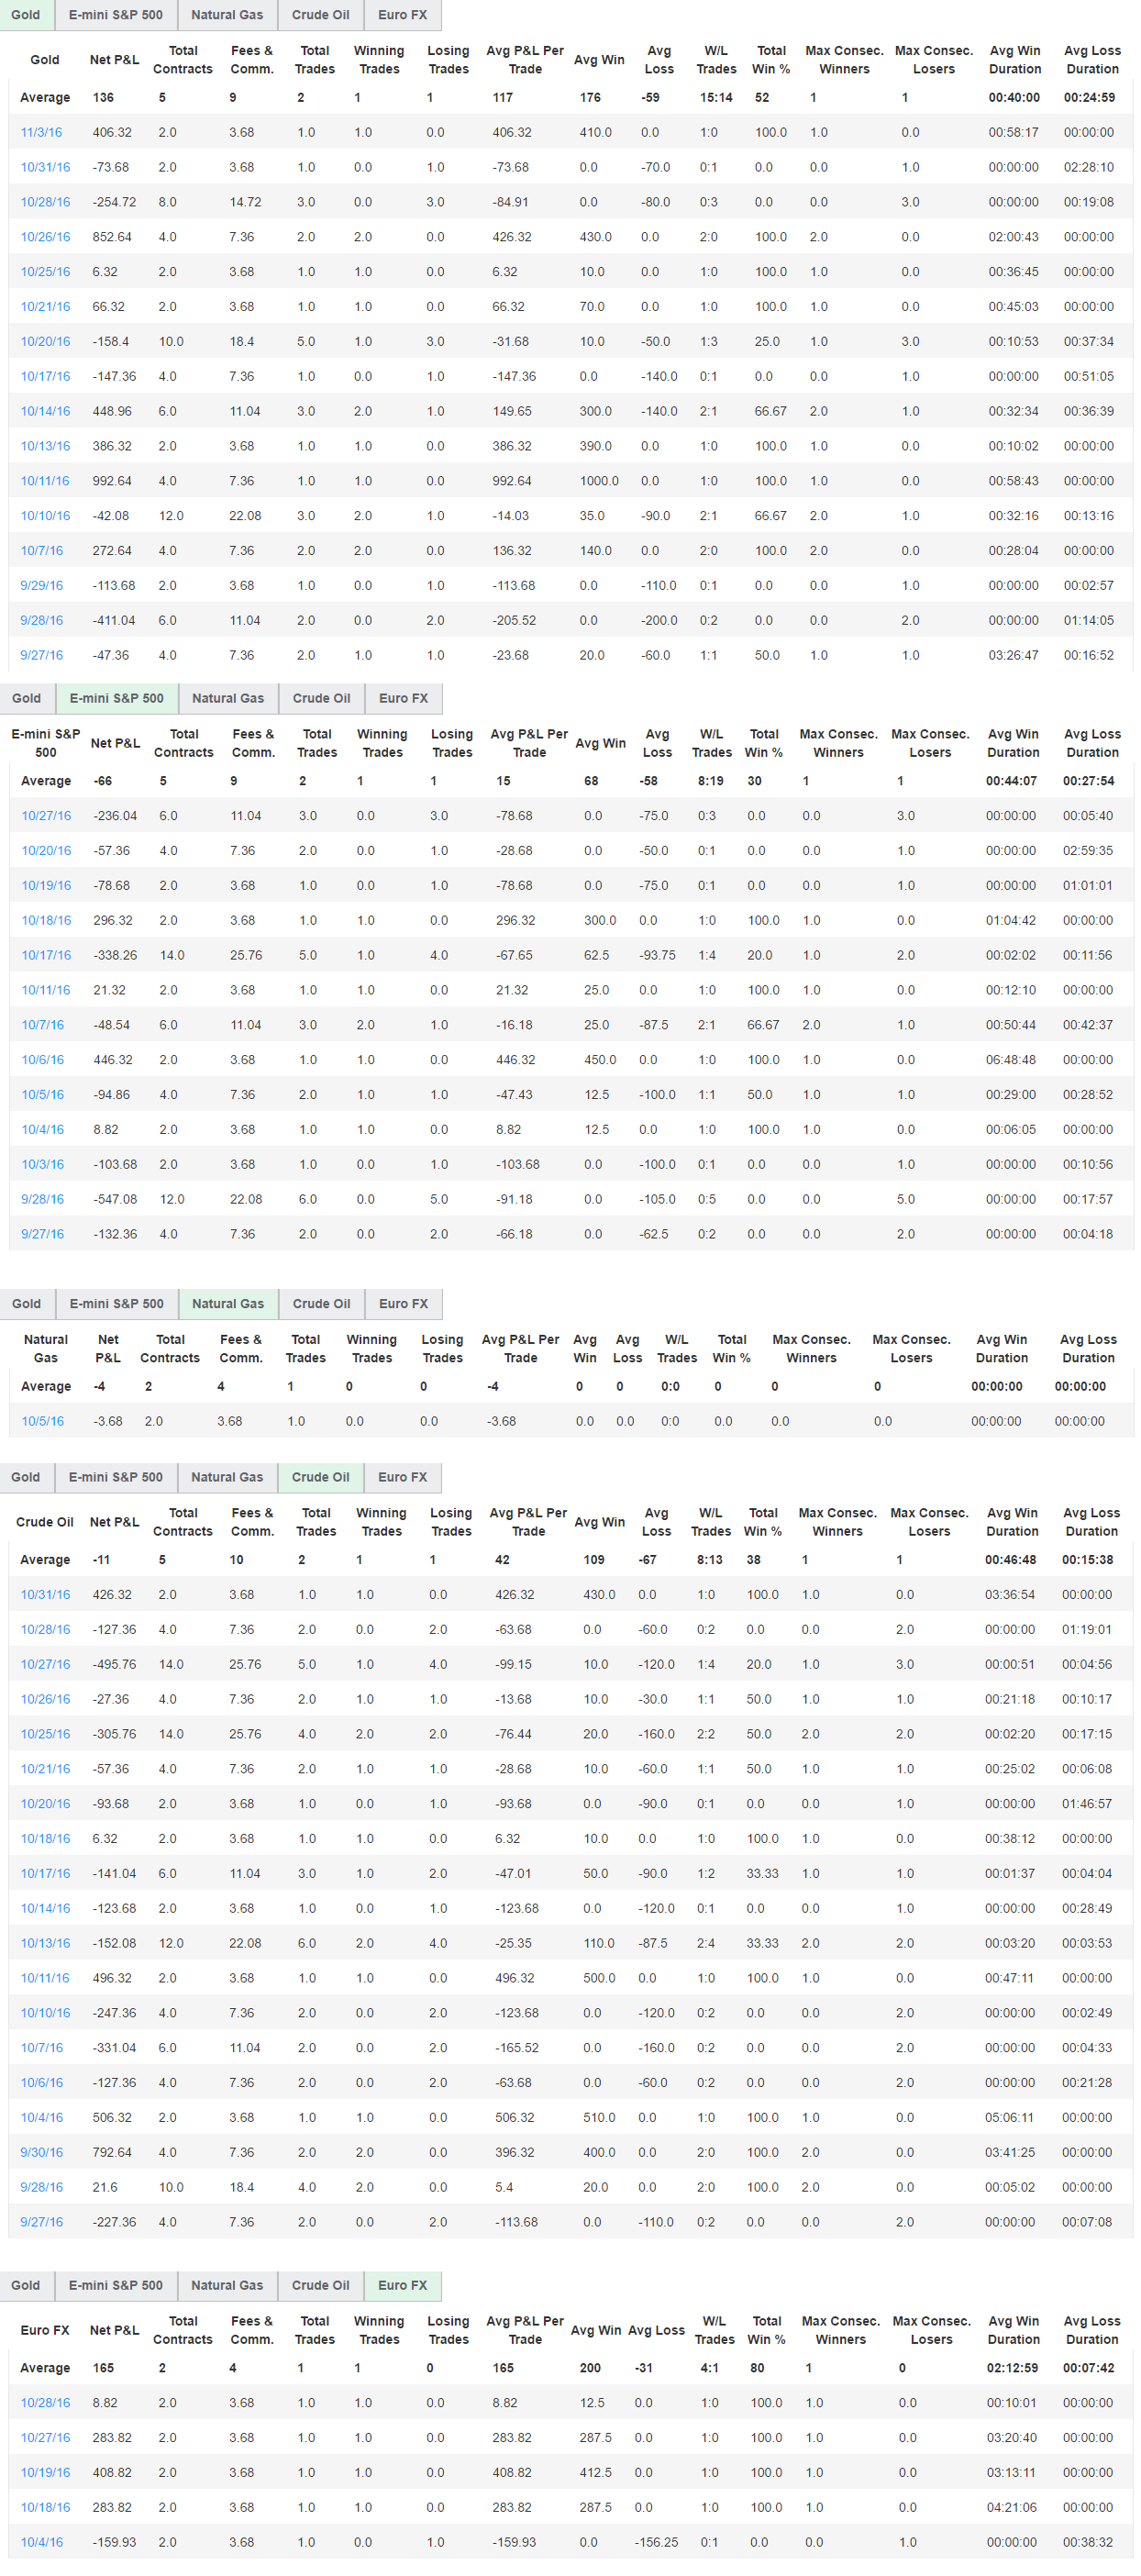Select the -495.76 Net P&L value

[x=114, y=1664]
